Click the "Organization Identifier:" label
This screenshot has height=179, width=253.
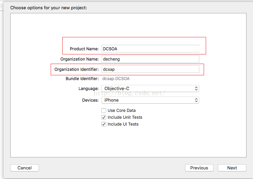76,69
